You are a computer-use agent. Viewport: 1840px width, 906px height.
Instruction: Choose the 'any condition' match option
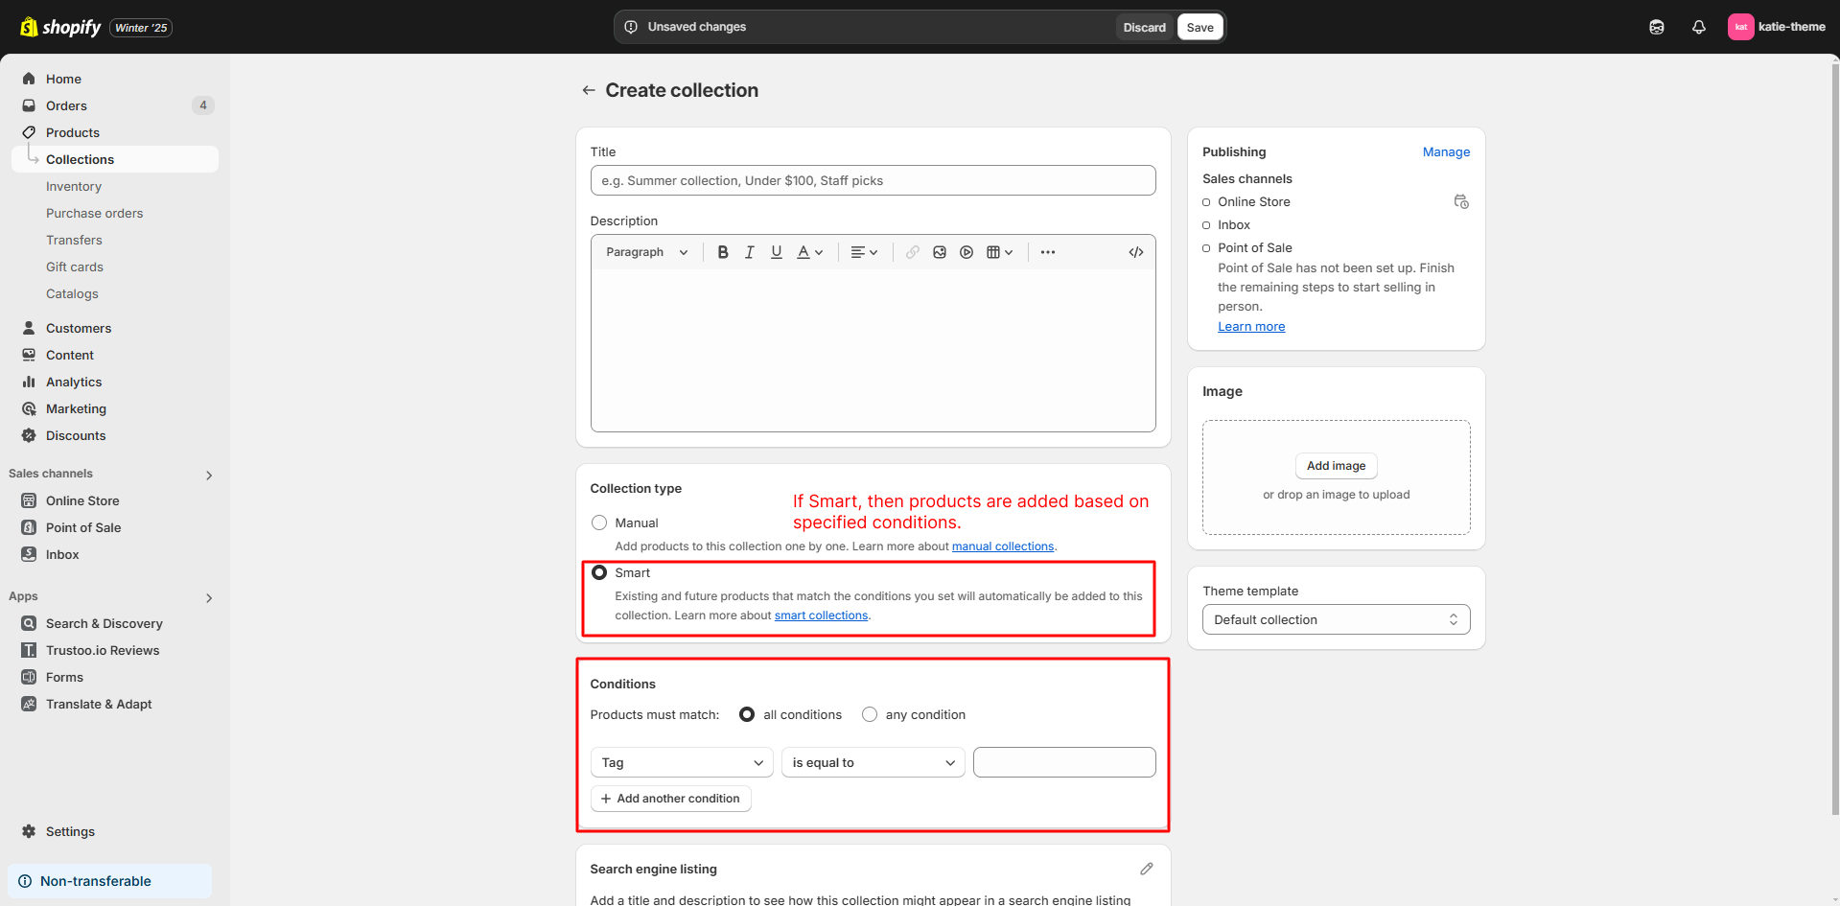coord(870,714)
